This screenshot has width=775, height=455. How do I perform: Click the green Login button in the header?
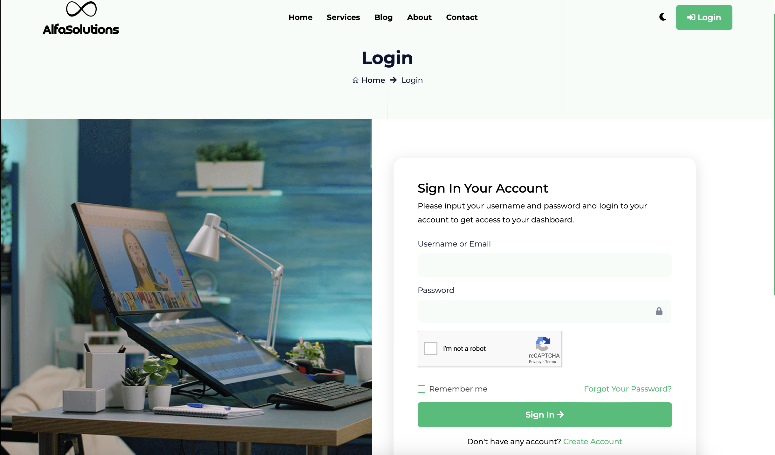pyautogui.click(x=704, y=17)
